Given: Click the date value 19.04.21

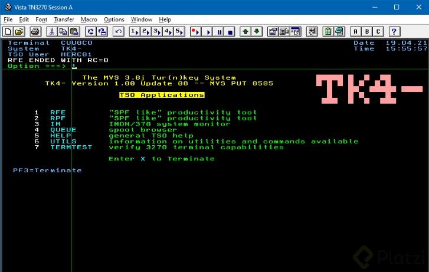Looking at the screenshot, I should (407, 42).
